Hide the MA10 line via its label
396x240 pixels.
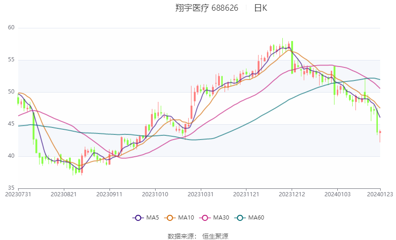coord(186,218)
